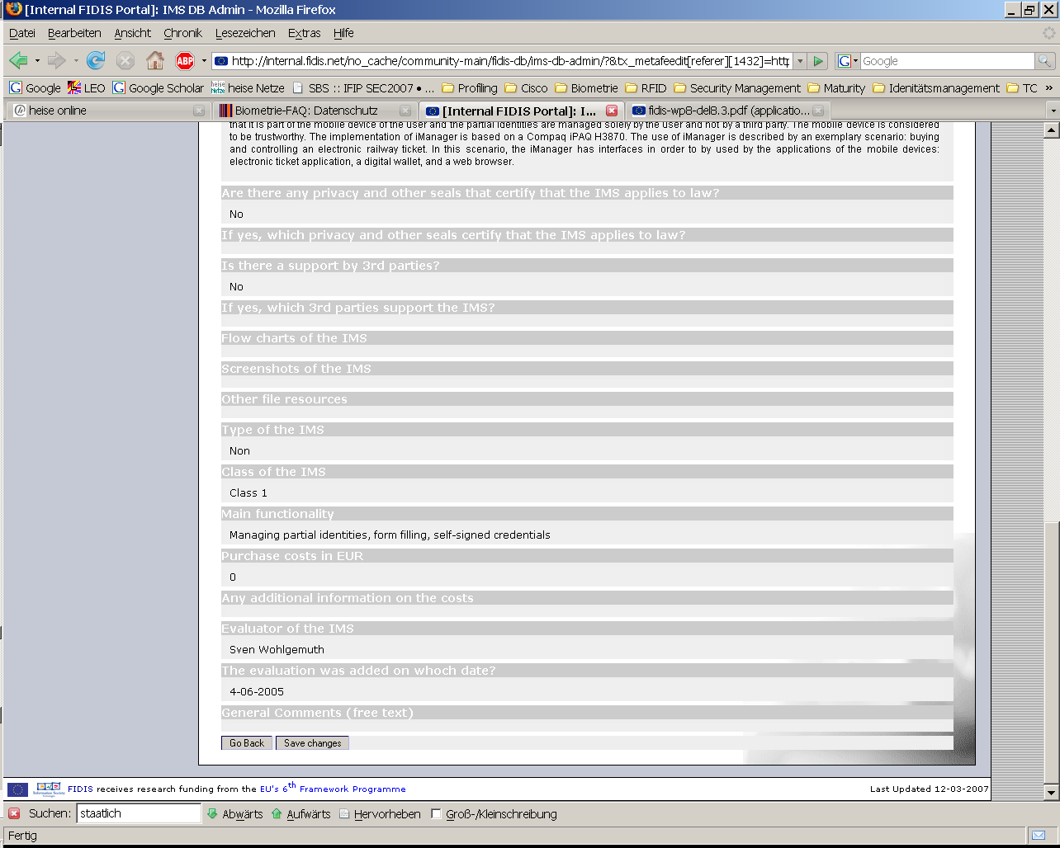Find next with Abwärts arrow
Image resolution: width=1060 pixels, height=848 pixels.
[235, 814]
